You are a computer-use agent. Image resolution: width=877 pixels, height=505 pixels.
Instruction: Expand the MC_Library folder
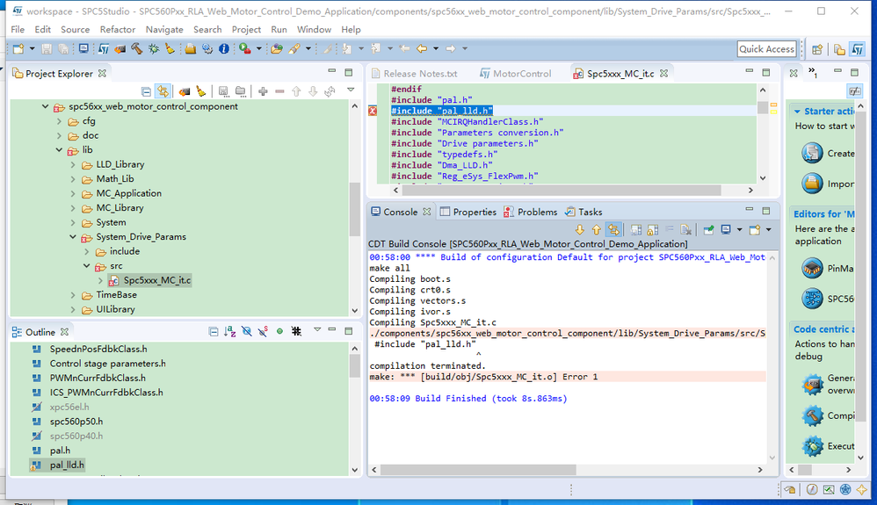[x=73, y=207]
